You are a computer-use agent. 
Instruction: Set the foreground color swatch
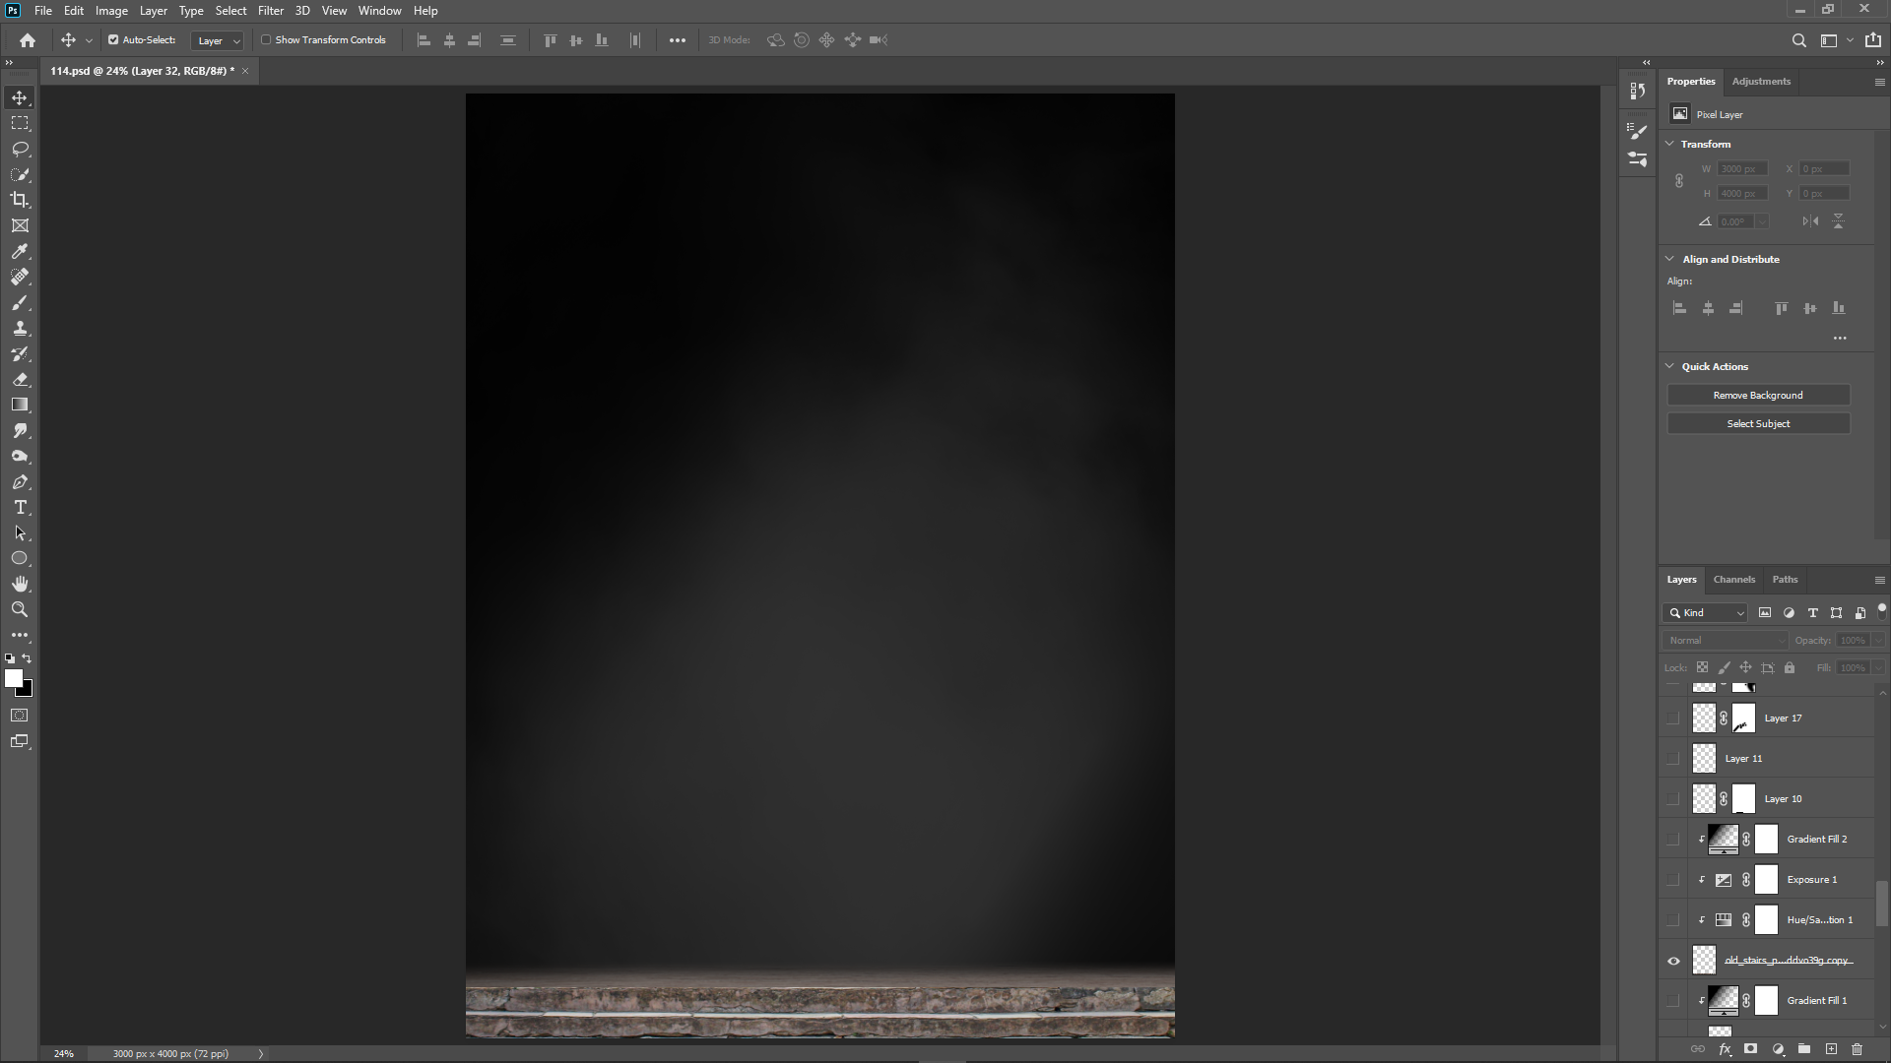coord(13,678)
